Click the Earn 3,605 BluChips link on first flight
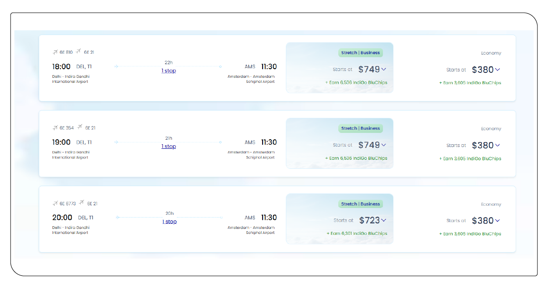The image size is (548, 289). click(x=470, y=82)
